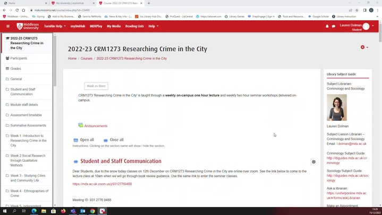Click the Open all icon
This screenshot has height=215, width=382.
(x=76, y=140)
